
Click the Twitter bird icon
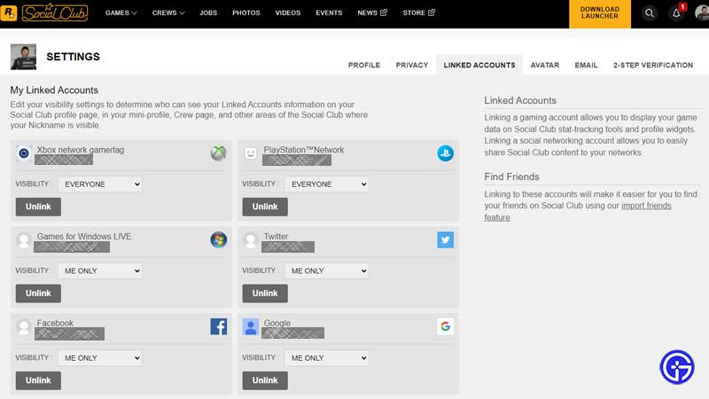445,239
